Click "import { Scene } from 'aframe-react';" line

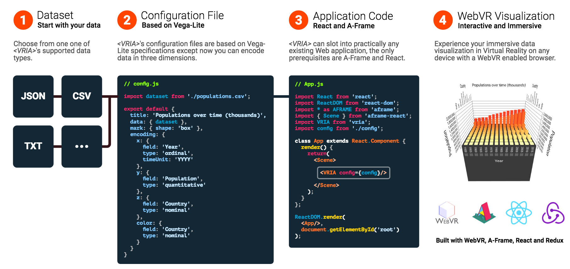pyautogui.click(x=353, y=116)
